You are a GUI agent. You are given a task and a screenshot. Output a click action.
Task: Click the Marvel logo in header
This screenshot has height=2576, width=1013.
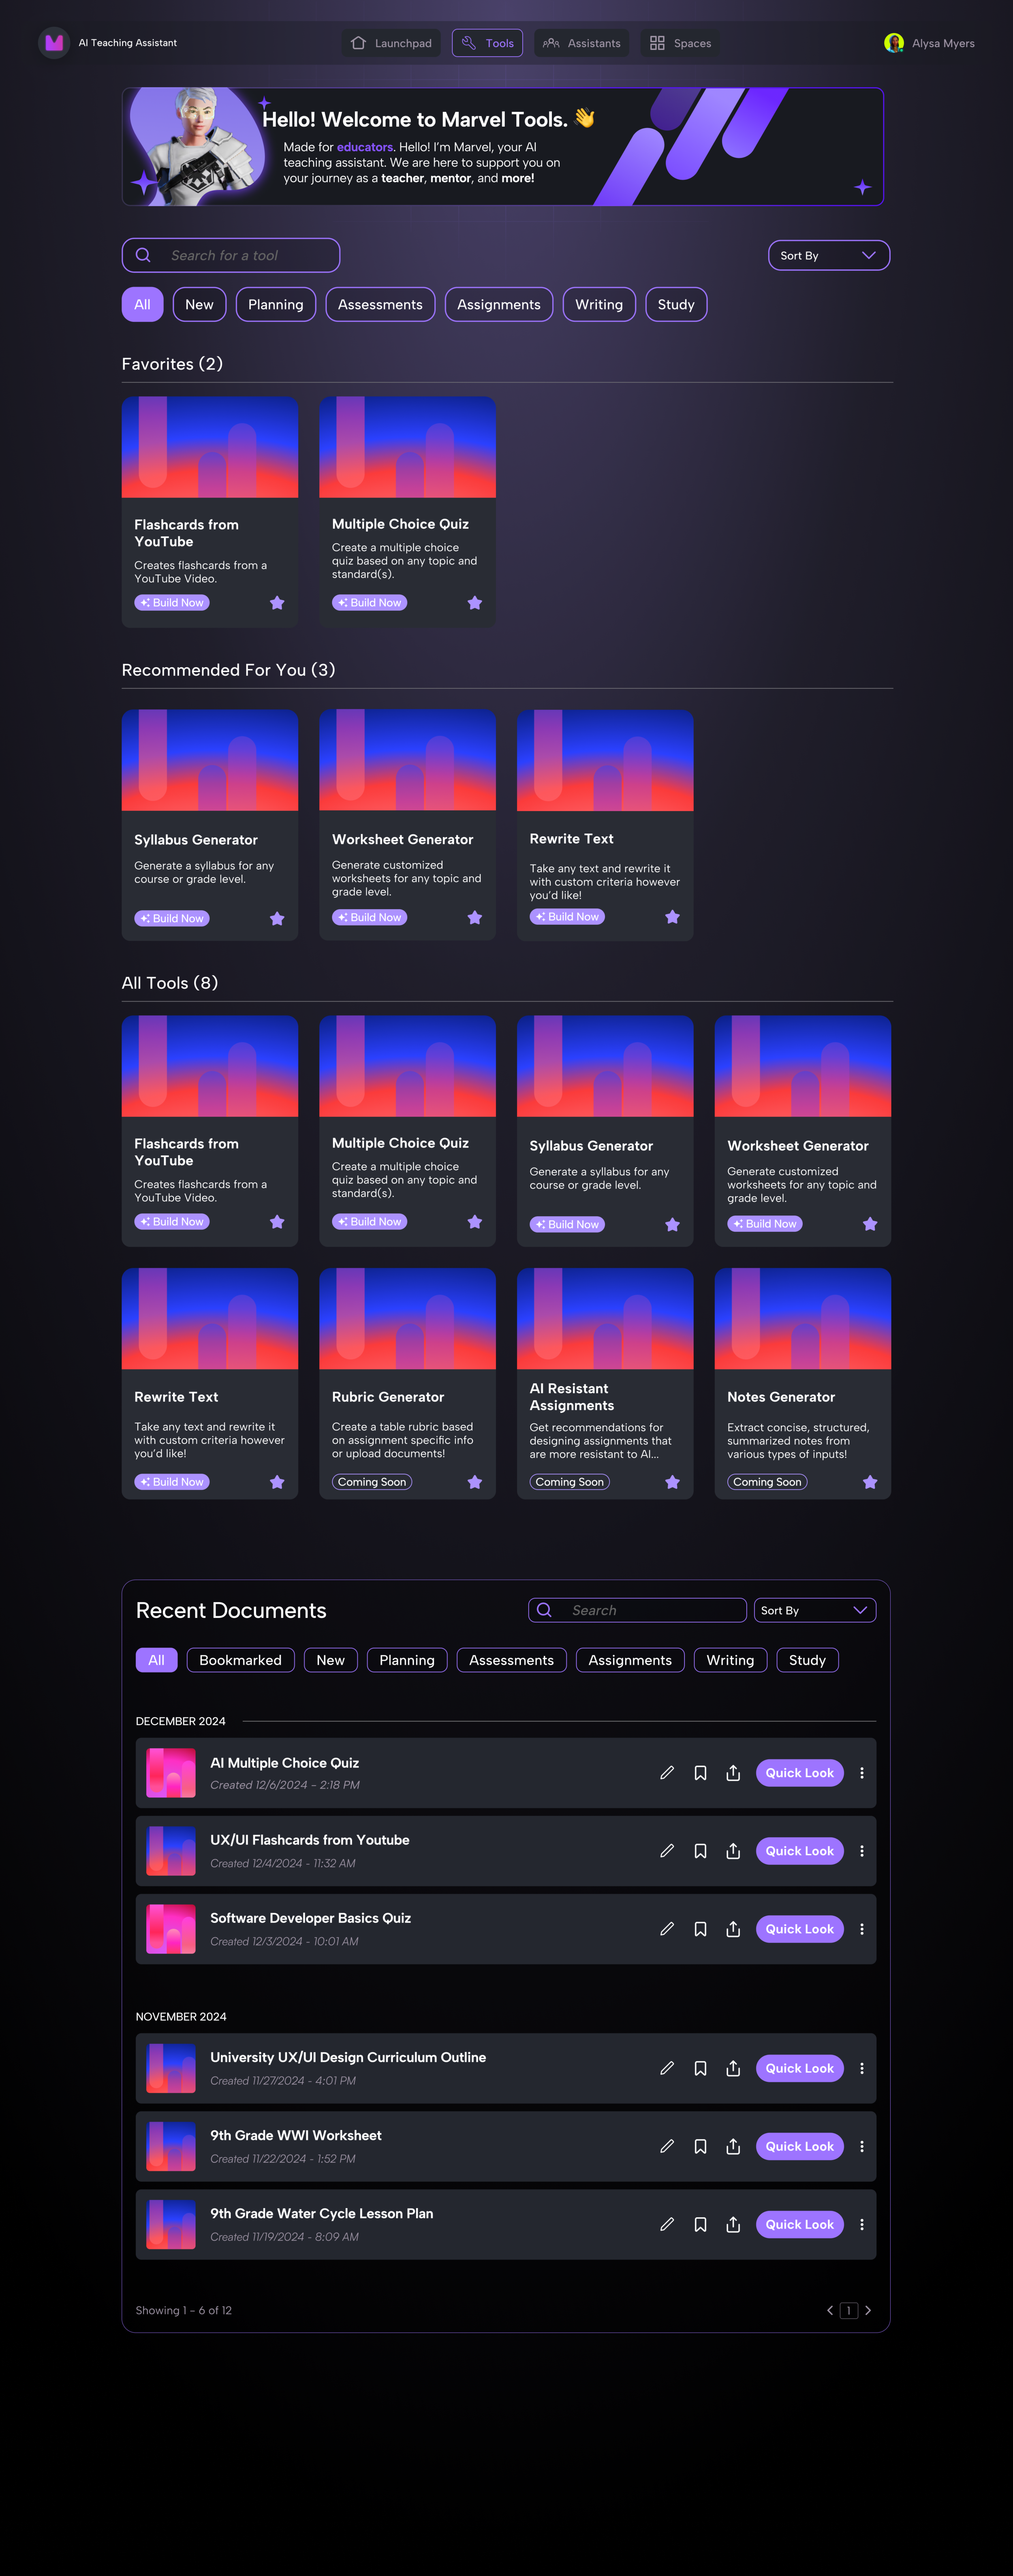coord(54,43)
